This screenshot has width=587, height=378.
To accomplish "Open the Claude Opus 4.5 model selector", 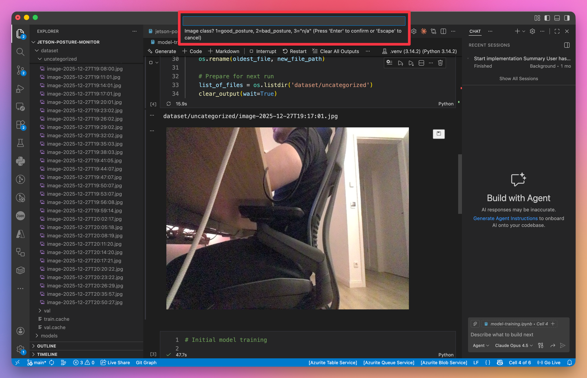I will [x=514, y=345].
